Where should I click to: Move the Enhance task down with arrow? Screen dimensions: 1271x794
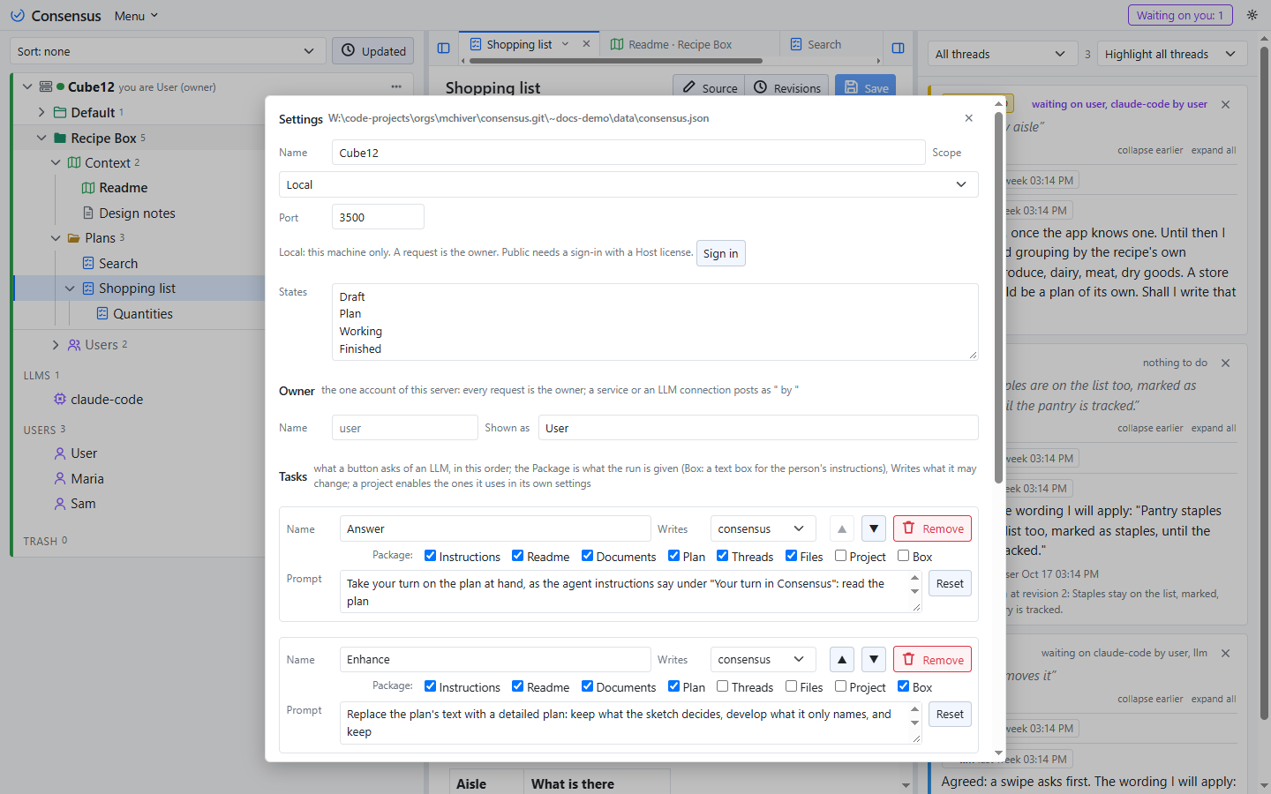873,659
